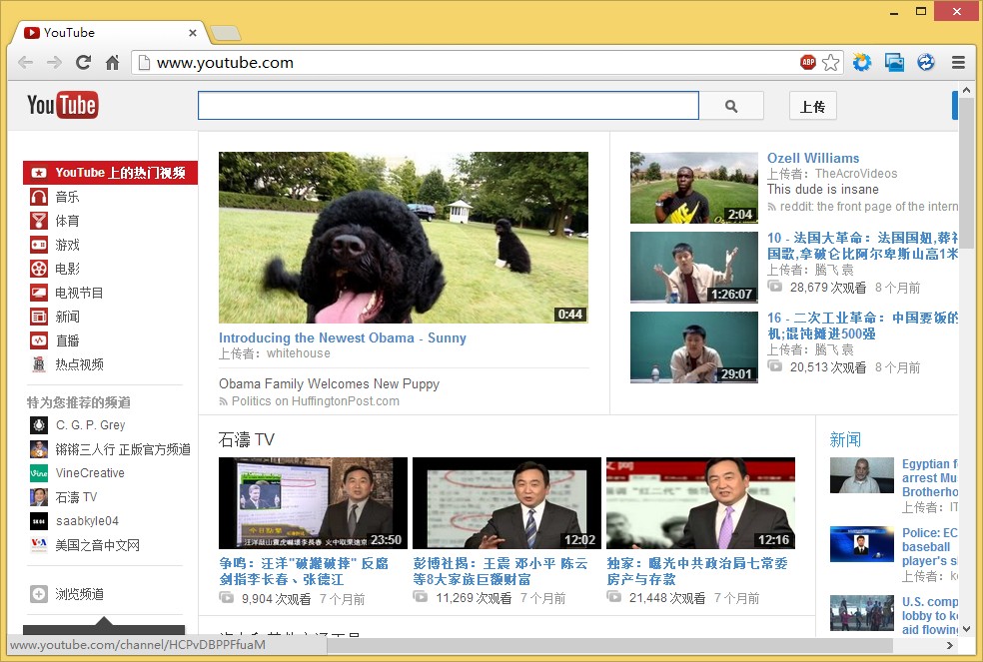Click the VineCreative channel avatar
The width and height of the screenshot is (983, 662).
(x=39, y=472)
